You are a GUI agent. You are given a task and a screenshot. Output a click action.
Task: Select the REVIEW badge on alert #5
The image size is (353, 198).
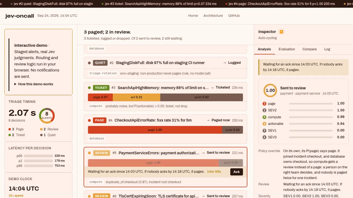click(x=101, y=153)
